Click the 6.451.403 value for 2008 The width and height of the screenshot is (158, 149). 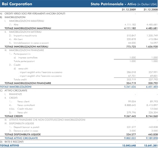(x=152, y=87)
